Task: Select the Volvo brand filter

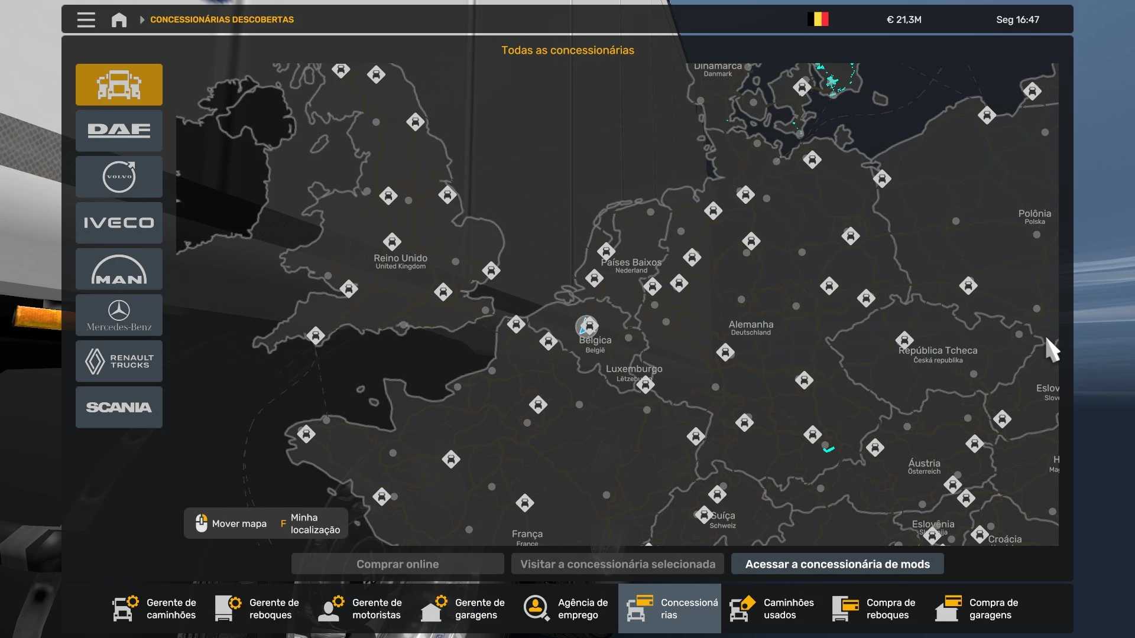Action: pyautogui.click(x=119, y=177)
